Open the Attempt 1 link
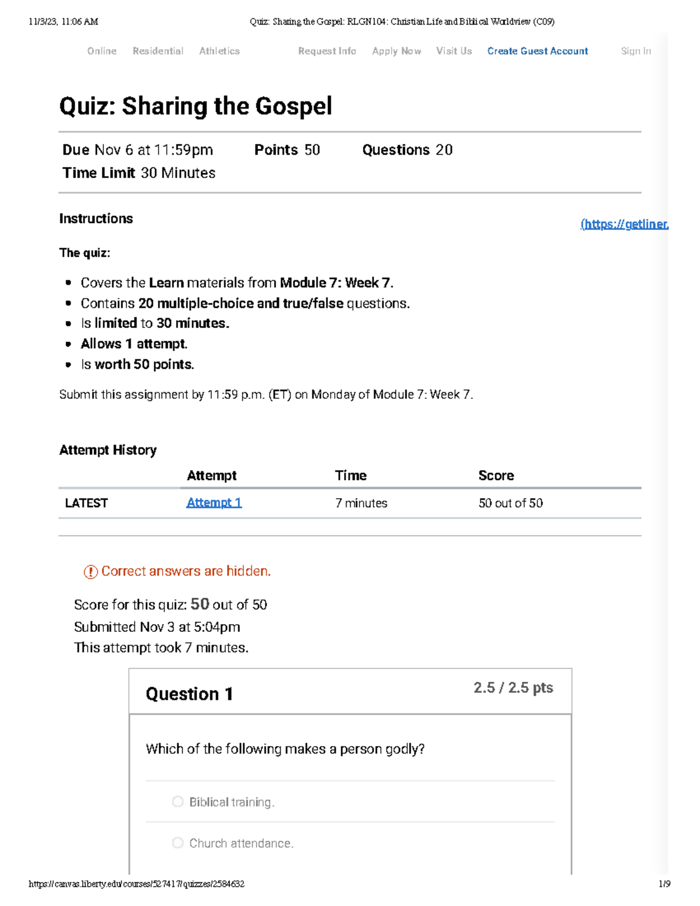 [x=214, y=503]
